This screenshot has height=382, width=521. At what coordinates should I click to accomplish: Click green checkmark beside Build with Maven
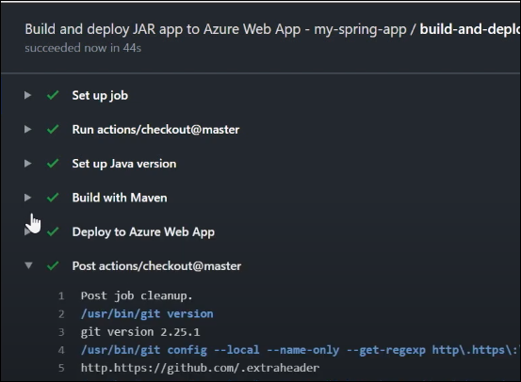pos(53,198)
